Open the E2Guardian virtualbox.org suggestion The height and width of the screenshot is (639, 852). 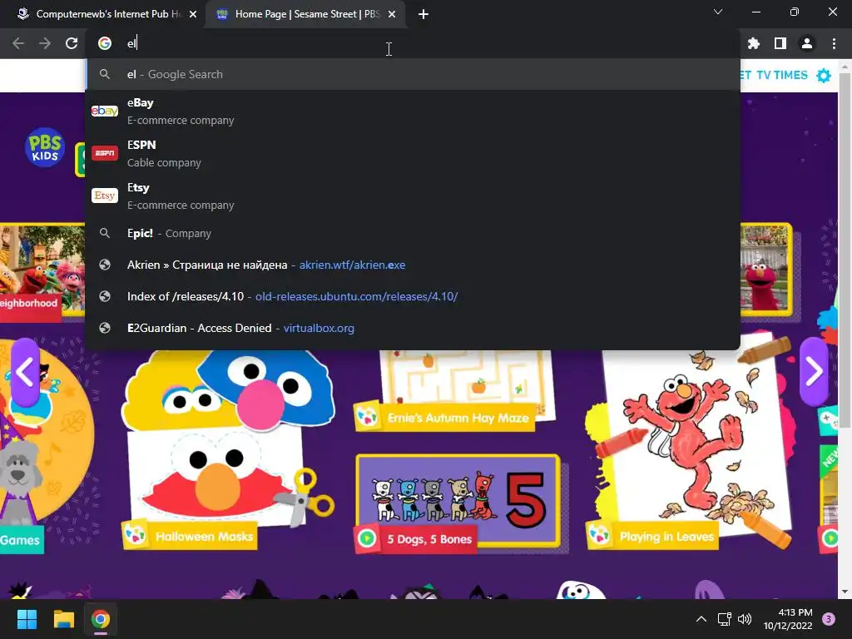(x=413, y=328)
